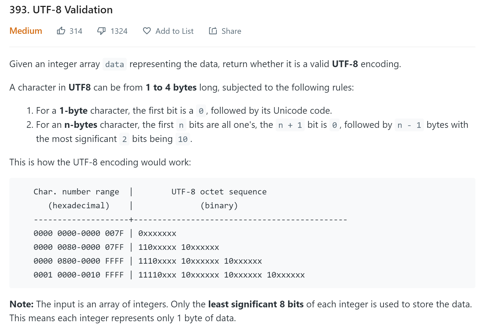The image size is (481, 326).
Task: Click the heart icon for Add to List
Action: point(147,31)
